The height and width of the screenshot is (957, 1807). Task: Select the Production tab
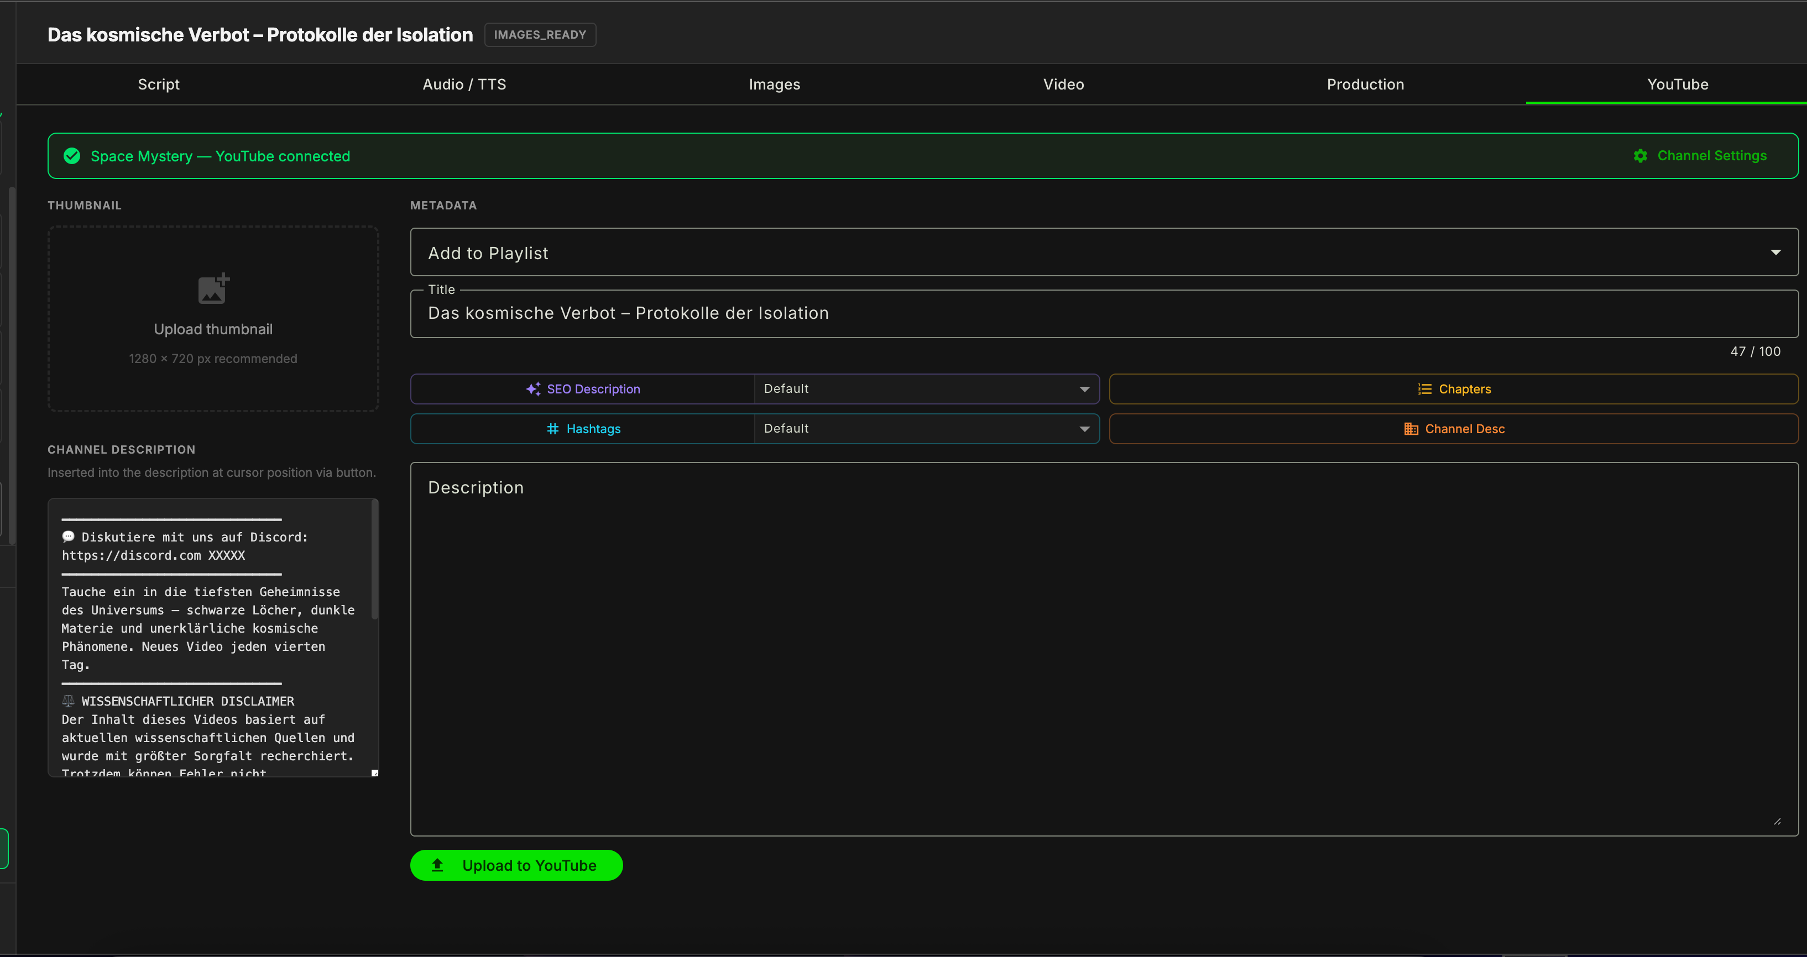(1365, 84)
